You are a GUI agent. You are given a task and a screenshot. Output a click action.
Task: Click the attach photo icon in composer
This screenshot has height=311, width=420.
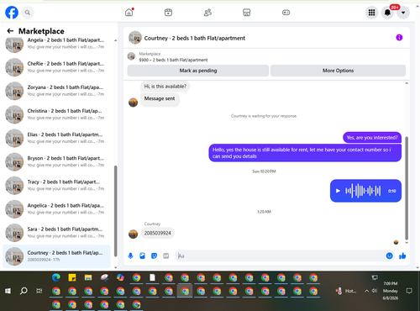[x=142, y=256]
